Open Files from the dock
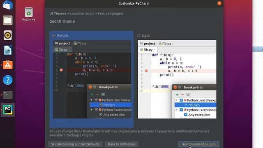Screen dimensions: 263x148 click(x=7, y=20)
